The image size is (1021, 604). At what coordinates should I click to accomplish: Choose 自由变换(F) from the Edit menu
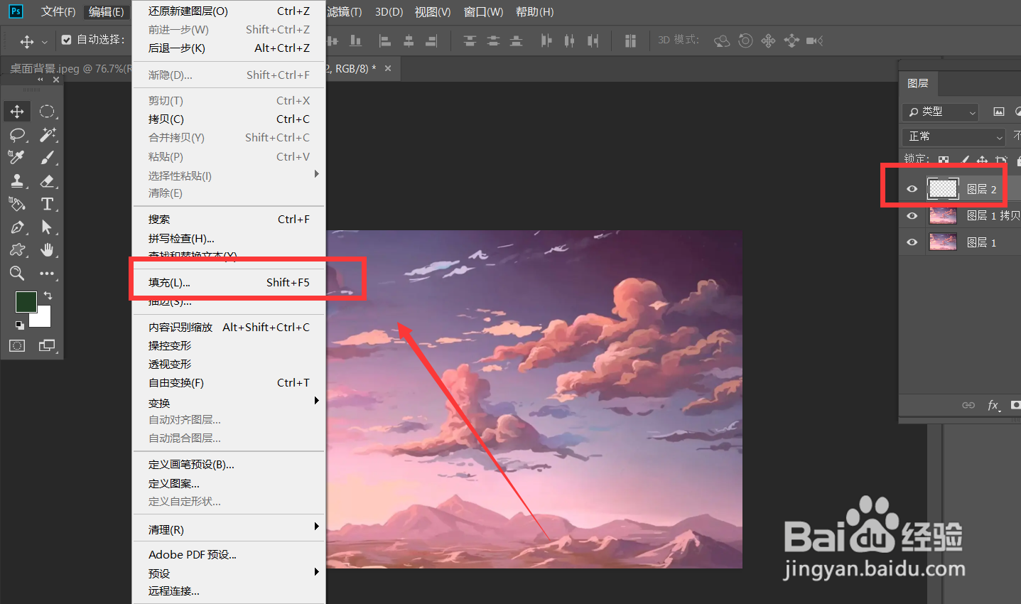[x=229, y=382]
